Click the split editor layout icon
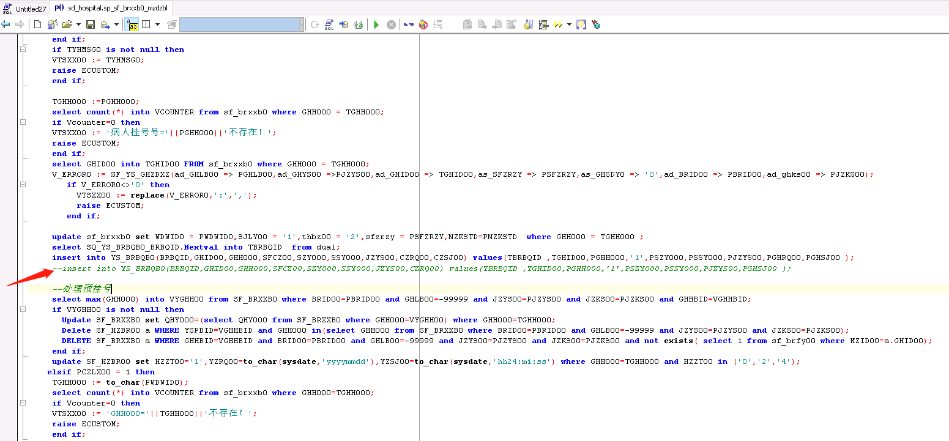 (146, 24)
